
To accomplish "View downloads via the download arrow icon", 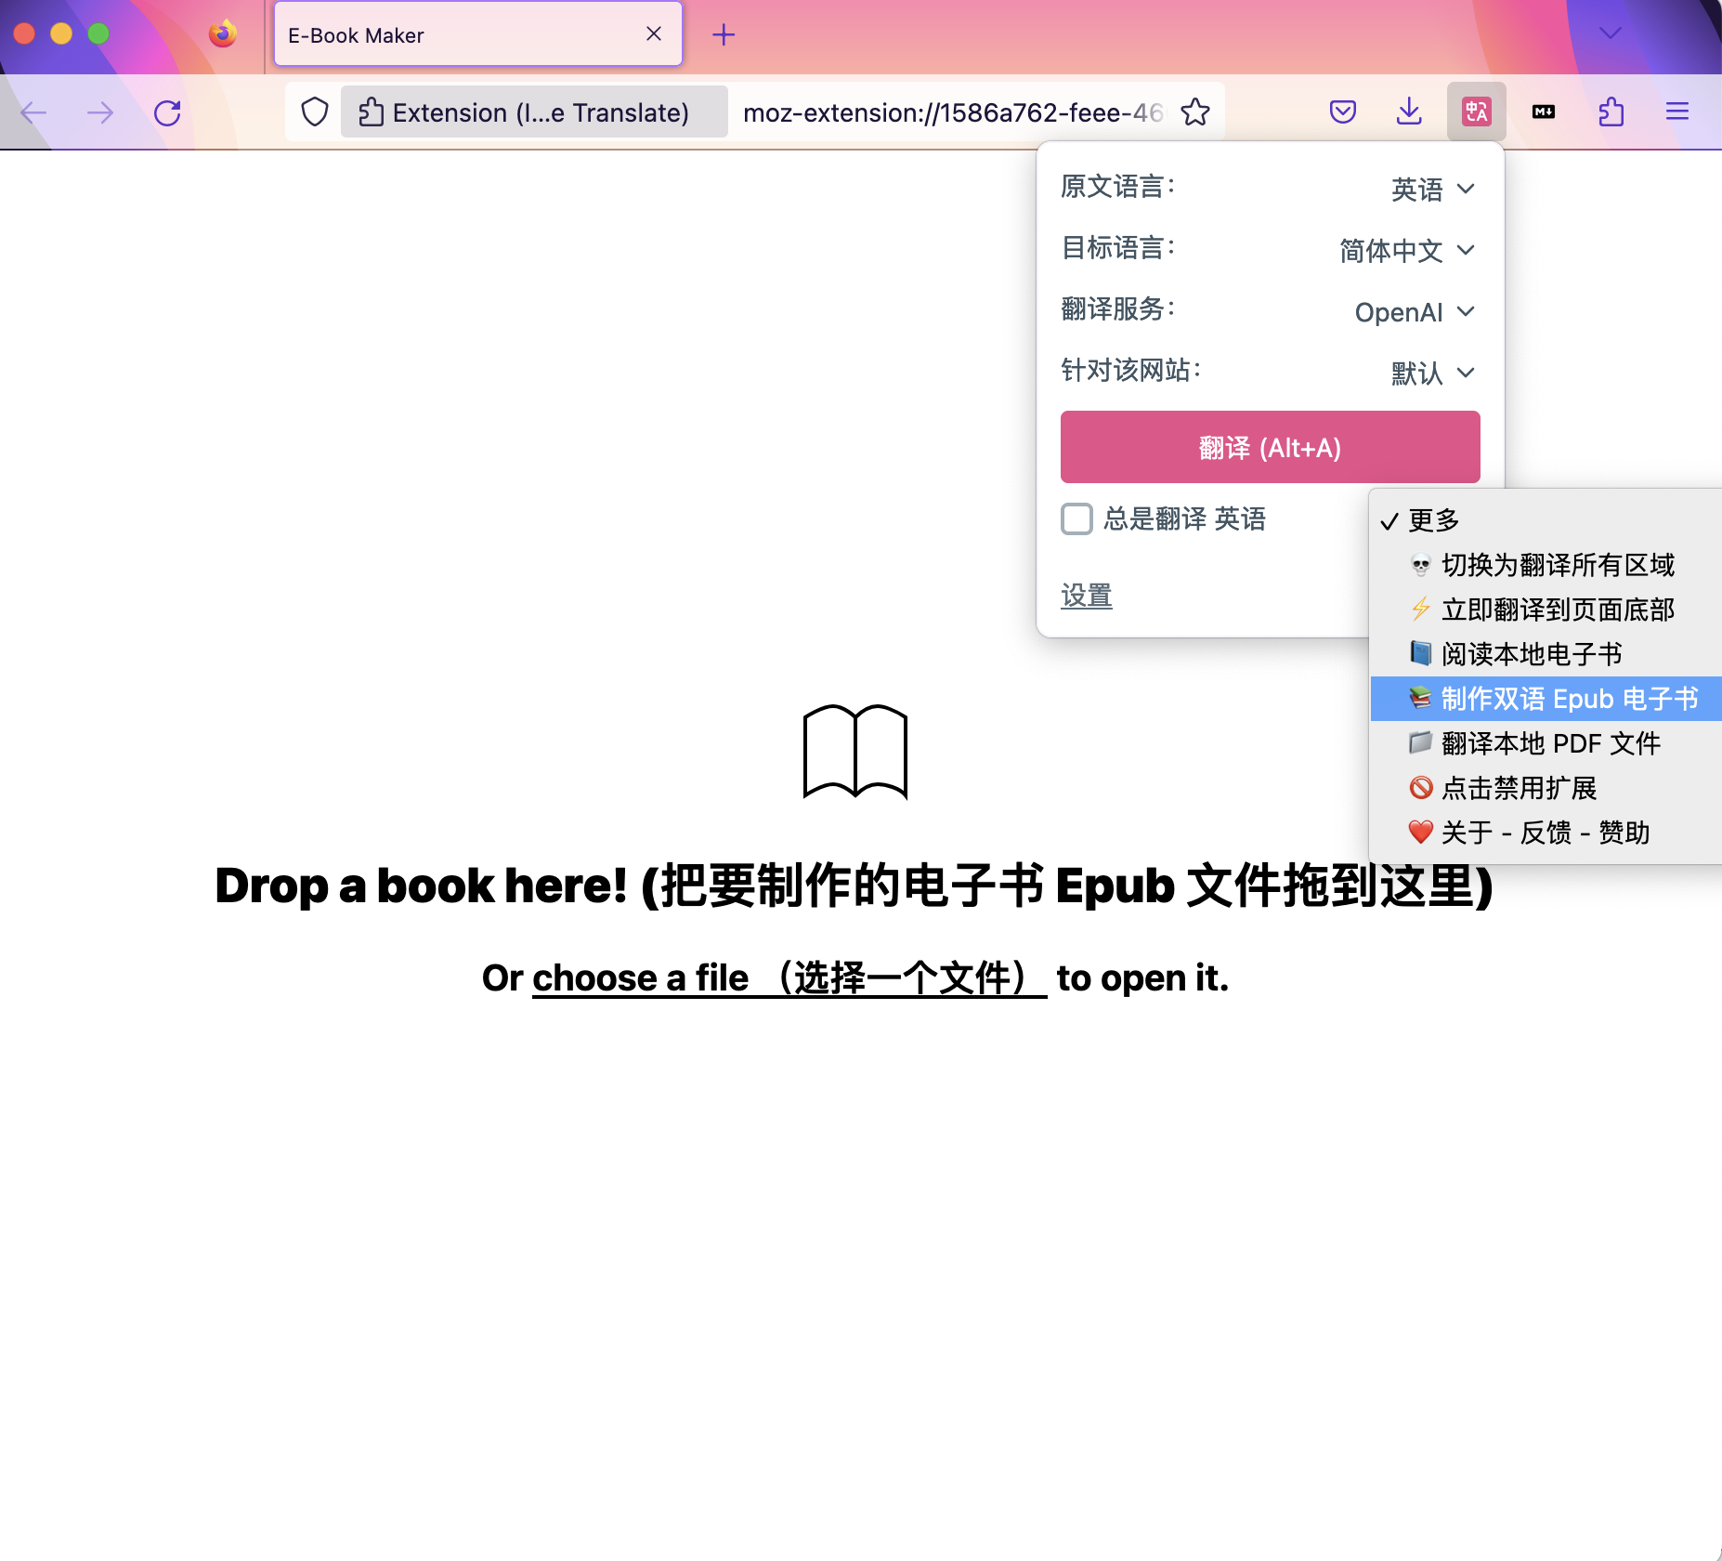I will pos(1408,111).
